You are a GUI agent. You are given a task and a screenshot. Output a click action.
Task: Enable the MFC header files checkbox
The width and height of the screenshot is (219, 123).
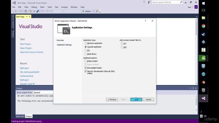pos(122,47)
